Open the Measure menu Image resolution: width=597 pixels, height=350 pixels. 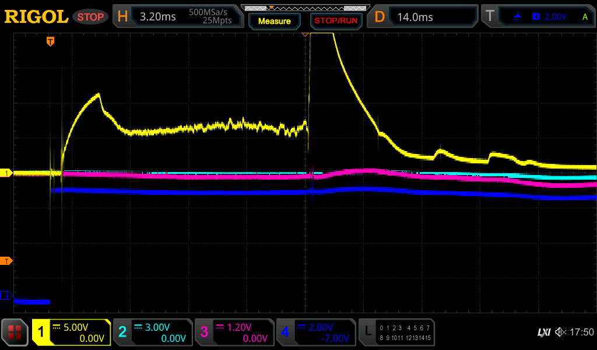[x=274, y=21]
